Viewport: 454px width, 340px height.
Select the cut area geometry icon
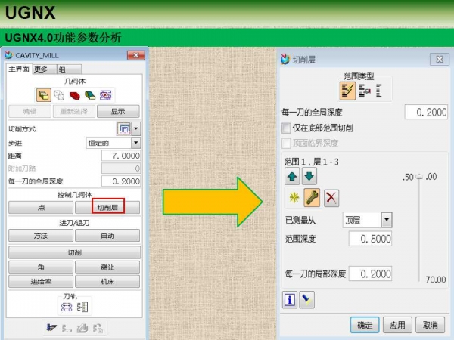pos(90,95)
